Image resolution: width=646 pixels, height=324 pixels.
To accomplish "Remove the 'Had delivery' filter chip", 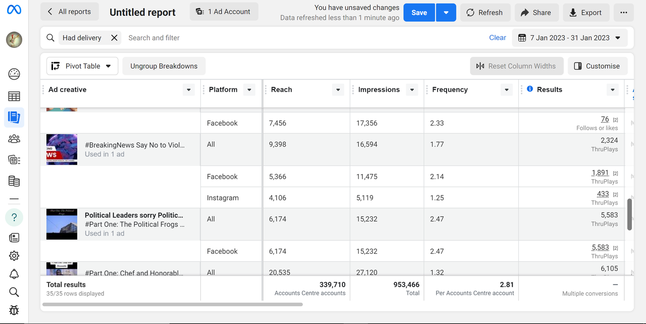I will 114,38.
